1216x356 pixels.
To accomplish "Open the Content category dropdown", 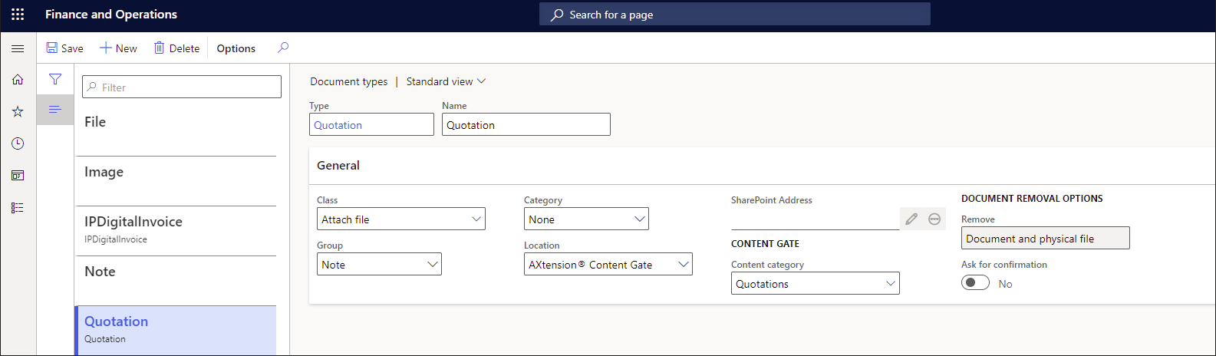I will coord(815,284).
